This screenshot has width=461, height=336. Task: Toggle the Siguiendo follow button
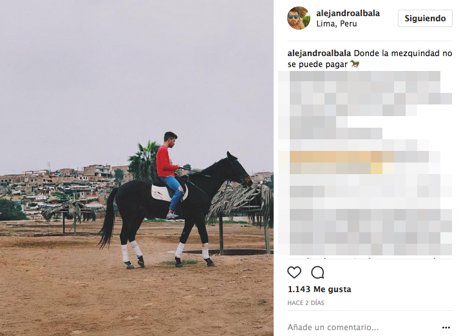(425, 18)
